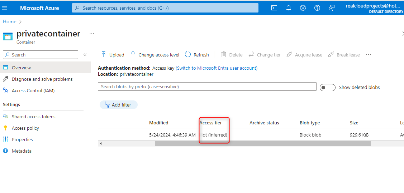Screen dimensions: 404x193
Task: Open the feedback icon
Action: pyautogui.click(x=332, y=8)
